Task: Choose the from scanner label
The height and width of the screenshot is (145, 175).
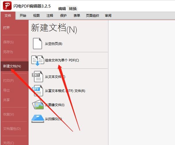Action: (x=54, y=119)
